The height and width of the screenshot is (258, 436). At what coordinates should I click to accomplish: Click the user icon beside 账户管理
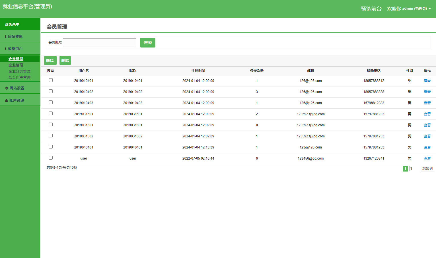pos(7,100)
